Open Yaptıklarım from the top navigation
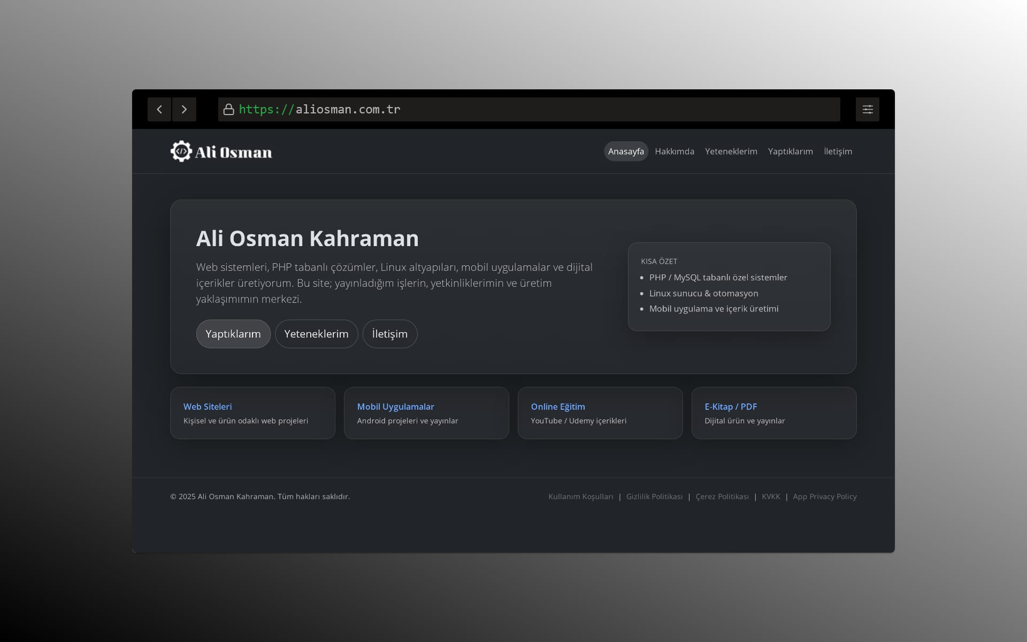The image size is (1027, 642). coord(791,151)
